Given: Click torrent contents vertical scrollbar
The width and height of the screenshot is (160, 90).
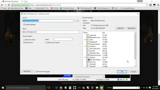Looking at the screenshot, I should click(x=135, y=46).
